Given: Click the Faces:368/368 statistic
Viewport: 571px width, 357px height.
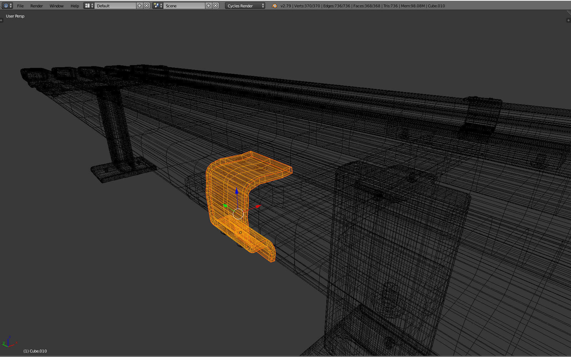Looking at the screenshot, I should coord(367,6).
